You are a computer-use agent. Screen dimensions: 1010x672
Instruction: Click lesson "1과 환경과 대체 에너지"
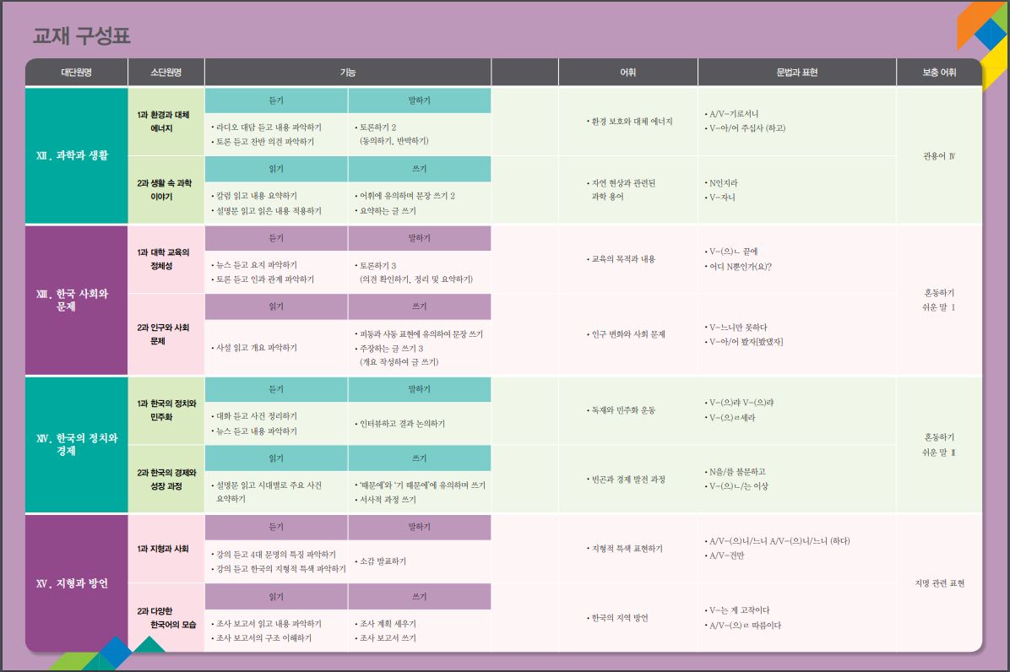point(166,121)
